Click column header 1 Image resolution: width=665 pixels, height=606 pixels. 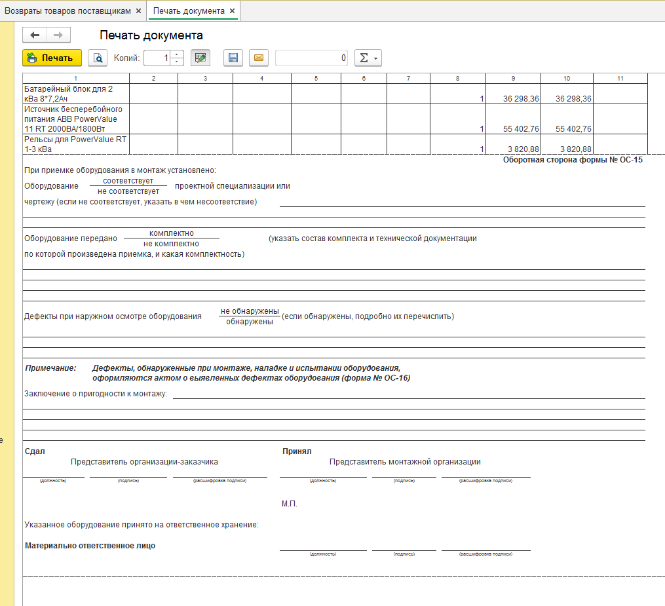click(x=76, y=79)
